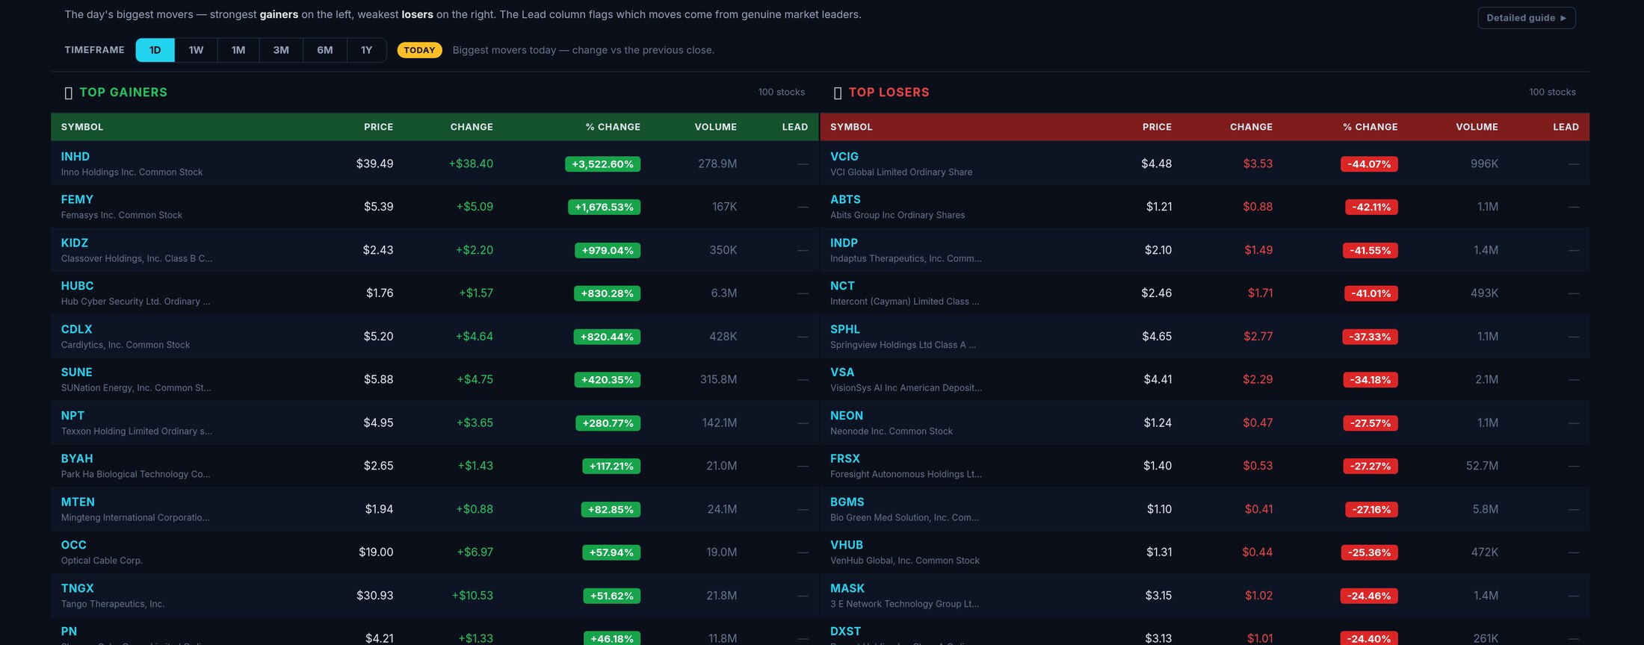Click the +1,676.53% change badge

(604, 207)
